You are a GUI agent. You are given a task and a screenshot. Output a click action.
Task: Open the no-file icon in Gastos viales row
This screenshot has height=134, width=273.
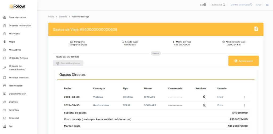click(x=204, y=105)
